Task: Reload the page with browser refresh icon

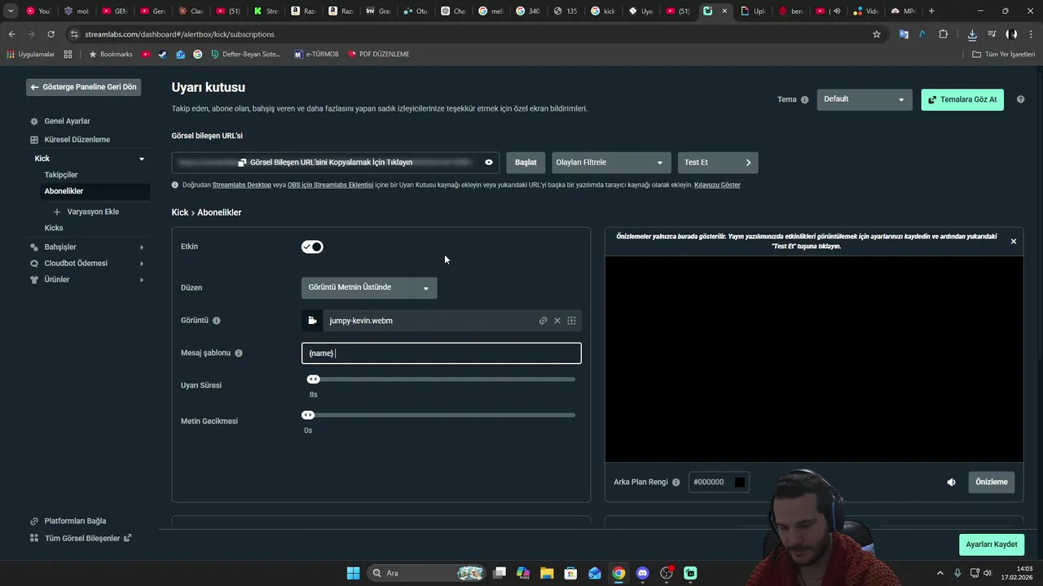Action: pyautogui.click(x=51, y=34)
